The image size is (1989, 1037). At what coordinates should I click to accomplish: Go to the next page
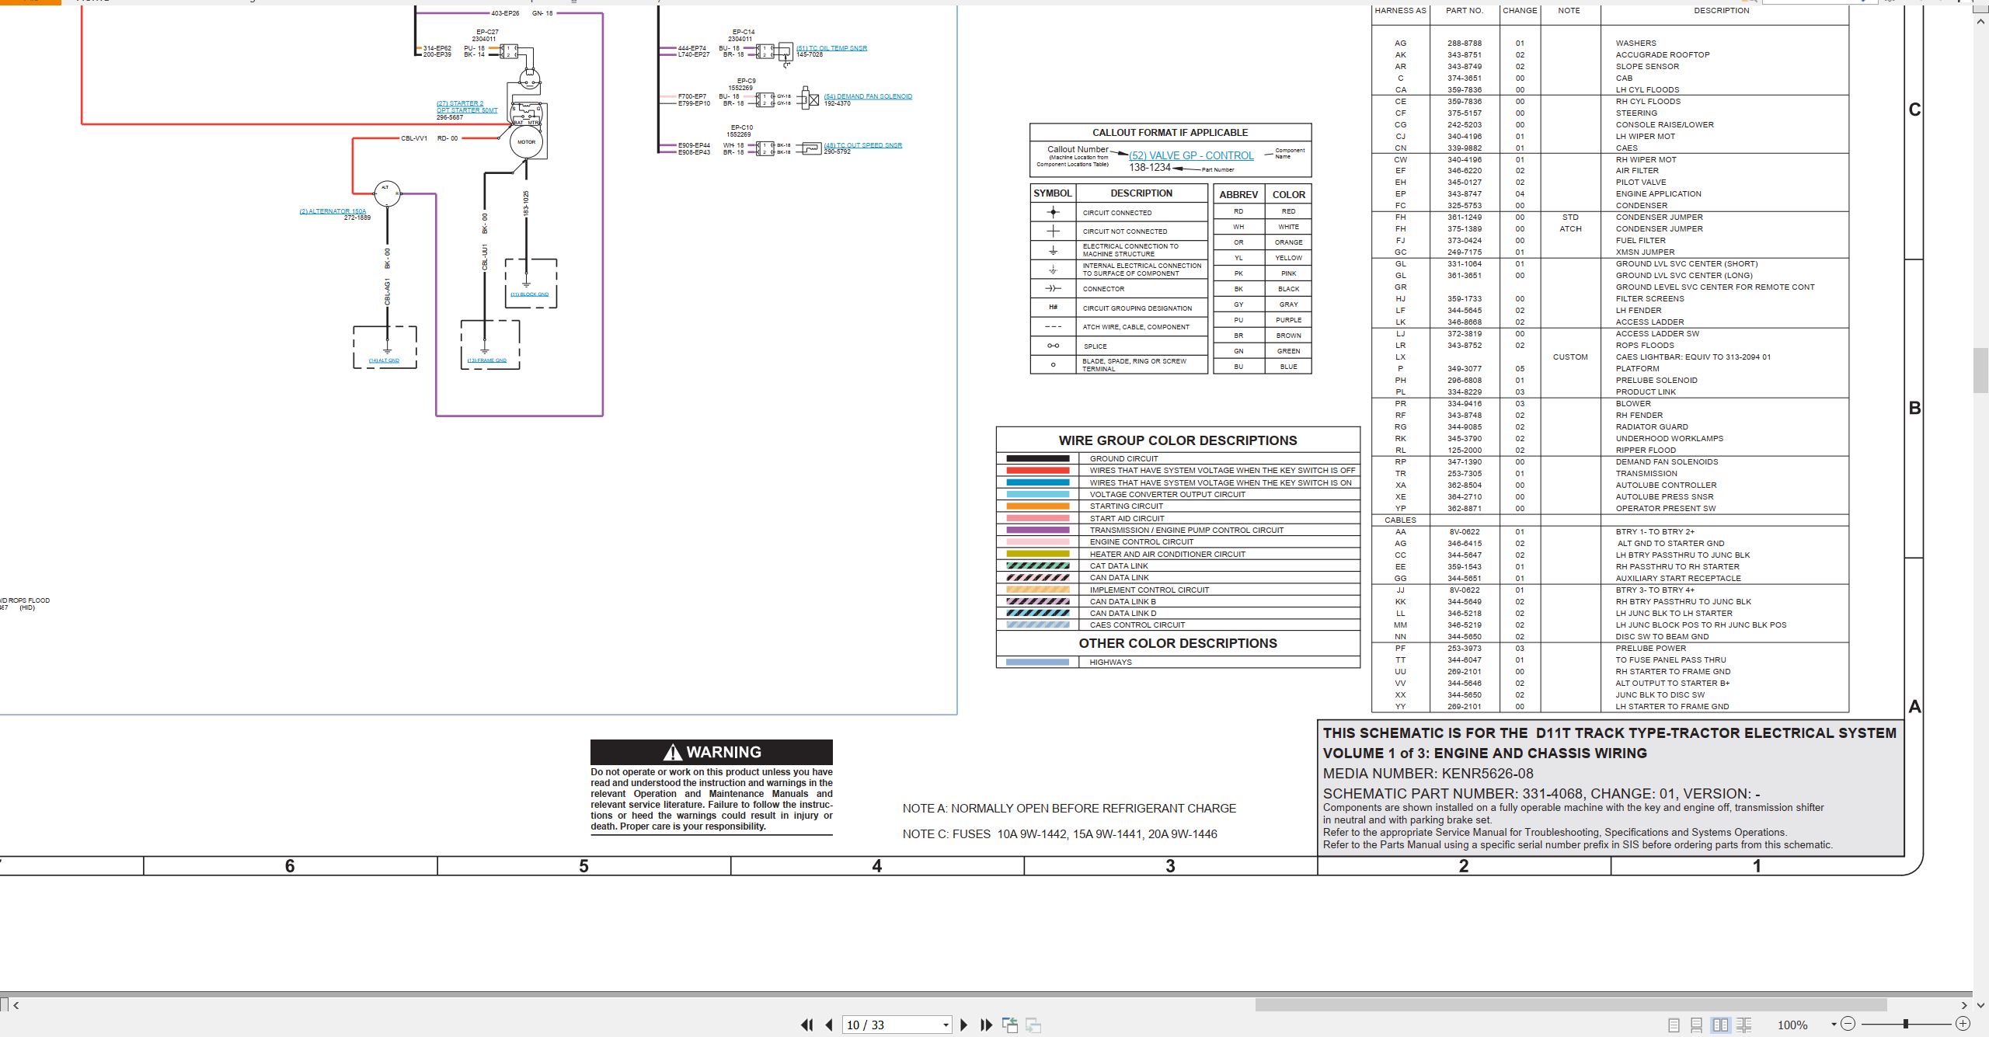[964, 1025]
